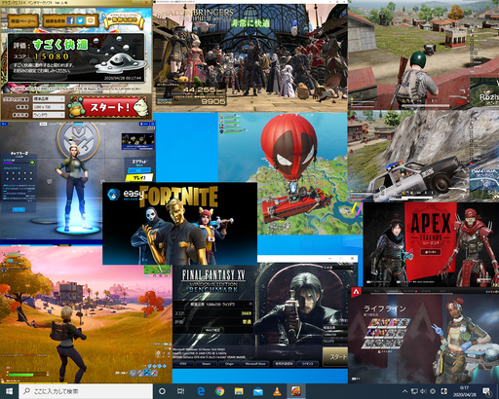The width and height of the screenshot is (499, 399).
Task: Share the benchmark result on Twitter
Action: (x=81, y=20)
